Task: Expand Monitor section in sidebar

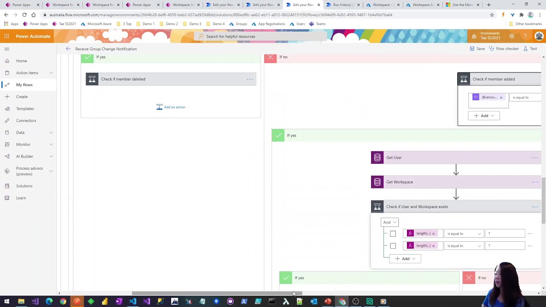Action: point(51,145)
